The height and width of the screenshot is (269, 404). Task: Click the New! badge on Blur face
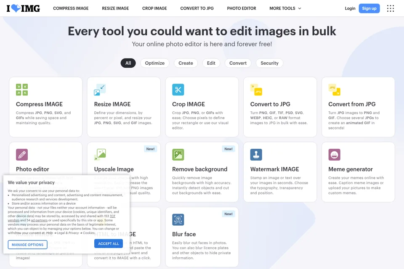[x=228, y=214]
